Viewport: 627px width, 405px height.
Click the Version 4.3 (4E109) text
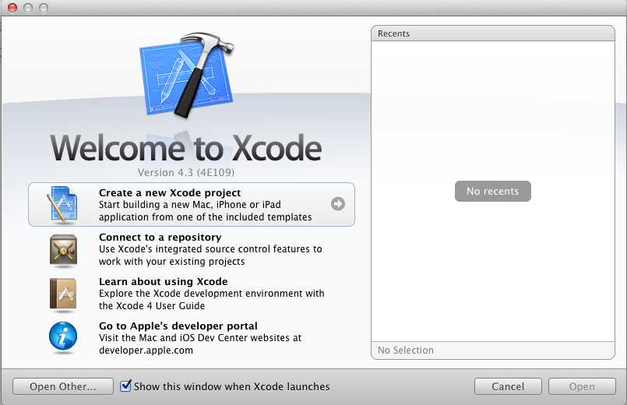[186, 172]
